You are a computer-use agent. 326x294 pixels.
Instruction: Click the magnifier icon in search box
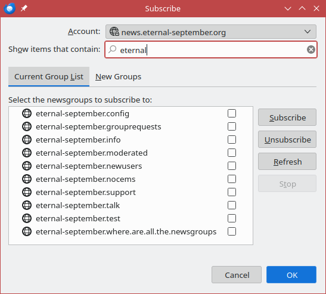[113, 49]
